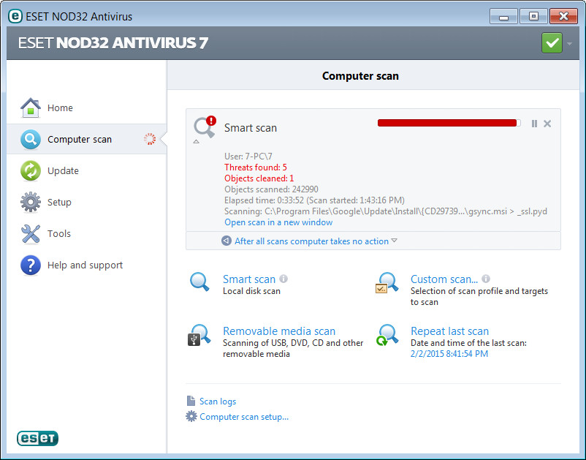Viewport: 586px width, 460px height.
Task: Open the Tools section
Action: click(x=87, y=234)
